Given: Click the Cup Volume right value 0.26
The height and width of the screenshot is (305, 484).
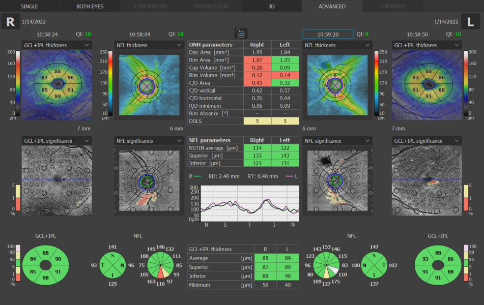Looking at the screenshot, I should coord(257,68).
